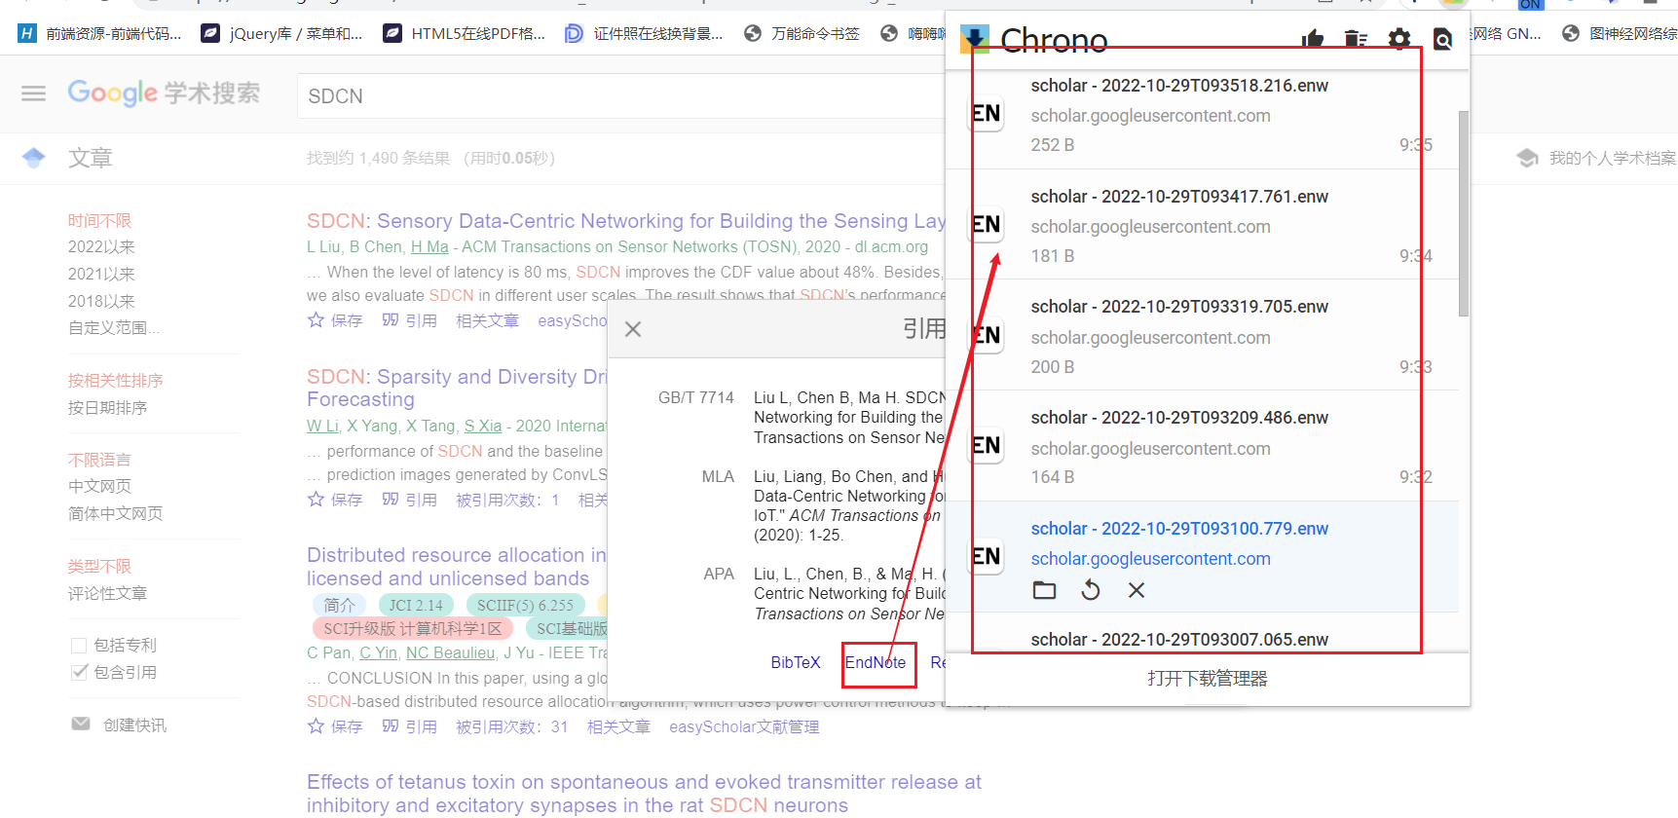Remove the 093100.779.enw download entry
1678x818 pixels.
point(1136,590)
